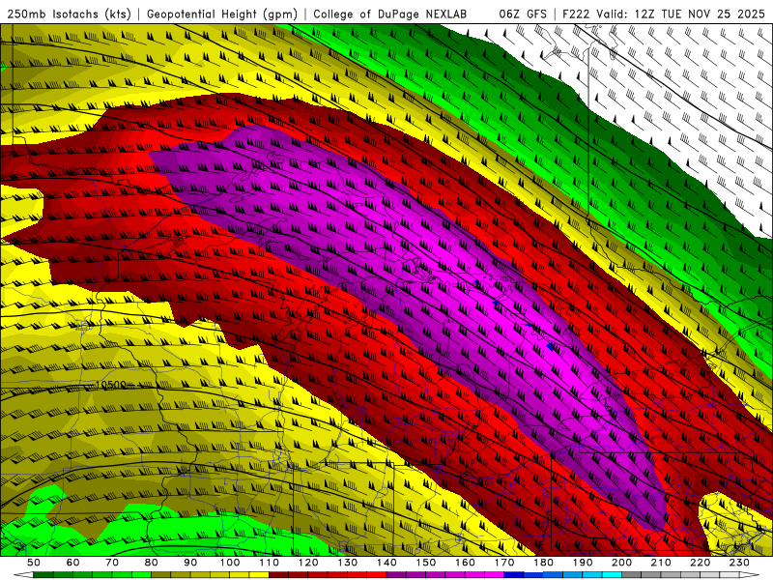The width and height of the screenshot is (773, 580).
Task: Click the 'F222' forecast hour text
Action: (577, 14)
